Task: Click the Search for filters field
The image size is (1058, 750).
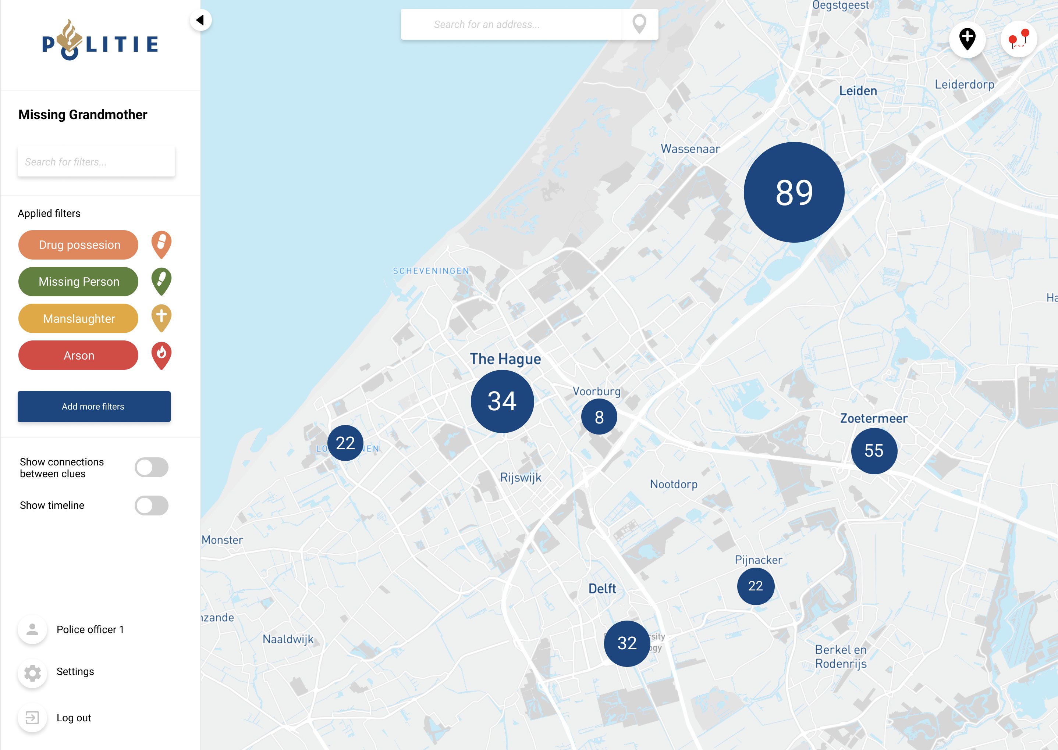Action: coord(96,162)
